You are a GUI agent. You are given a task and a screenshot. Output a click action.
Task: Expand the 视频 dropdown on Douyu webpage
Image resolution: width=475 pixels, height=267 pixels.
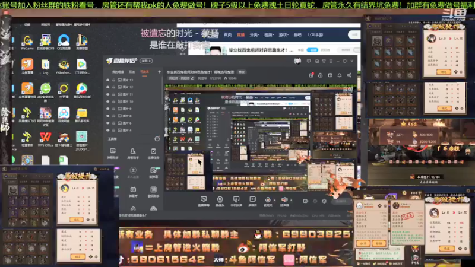click(x=268, y=35)
